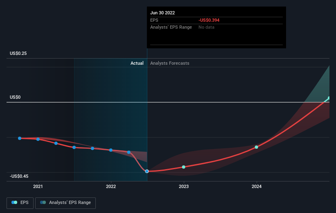This screenshot has width=336, height=213.
Task: Click the EPS data point at the 2022 tick
Action: pyautogui.click(x=111, y=150)
